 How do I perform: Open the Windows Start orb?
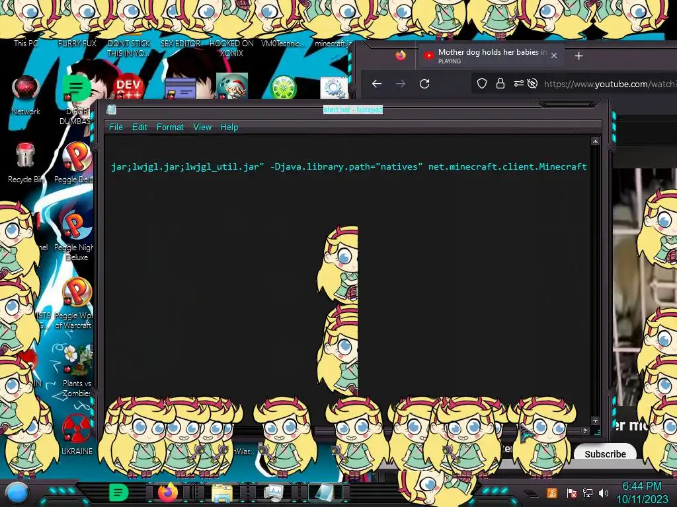coord(17,492)
